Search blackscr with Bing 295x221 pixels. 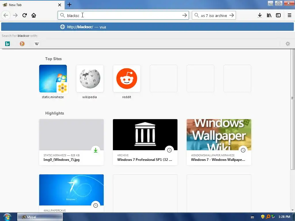(x=7, y=44)
